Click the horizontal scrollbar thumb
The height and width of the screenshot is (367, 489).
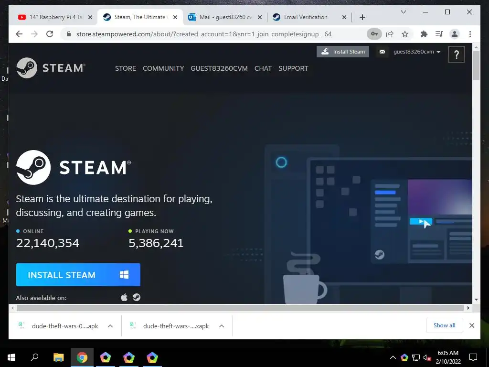pyautogui.click(x=240, y=308)
